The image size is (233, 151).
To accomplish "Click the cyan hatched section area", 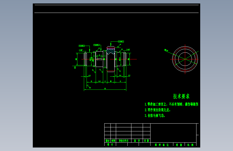I will pos(111,51).
